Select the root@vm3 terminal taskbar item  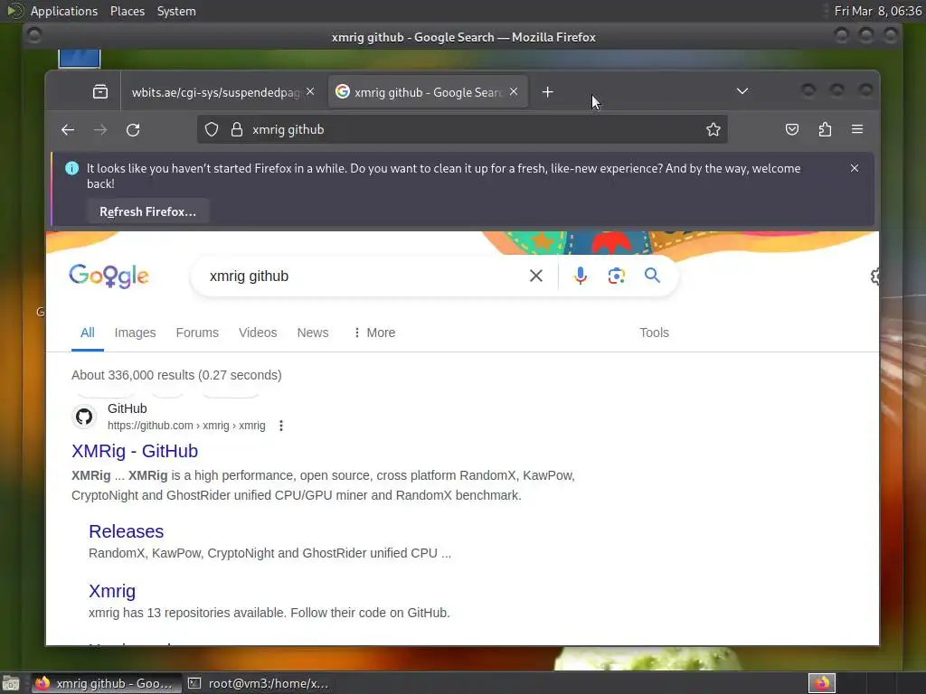pyautogui.click(x=258, y=683)
